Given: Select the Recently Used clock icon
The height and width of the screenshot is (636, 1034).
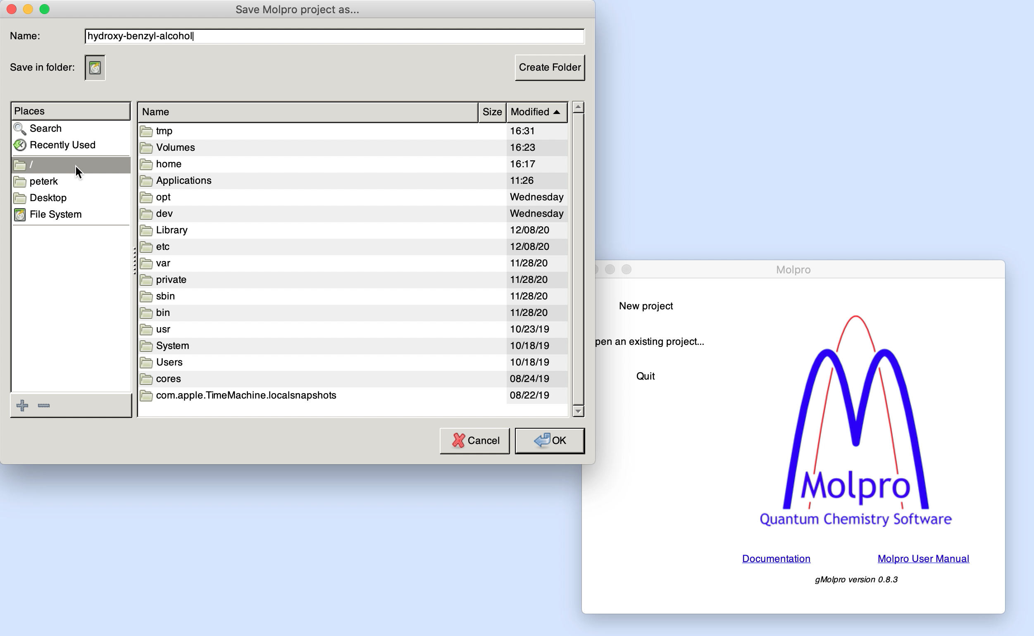Looking at the screenshot, I should point(19,145).
